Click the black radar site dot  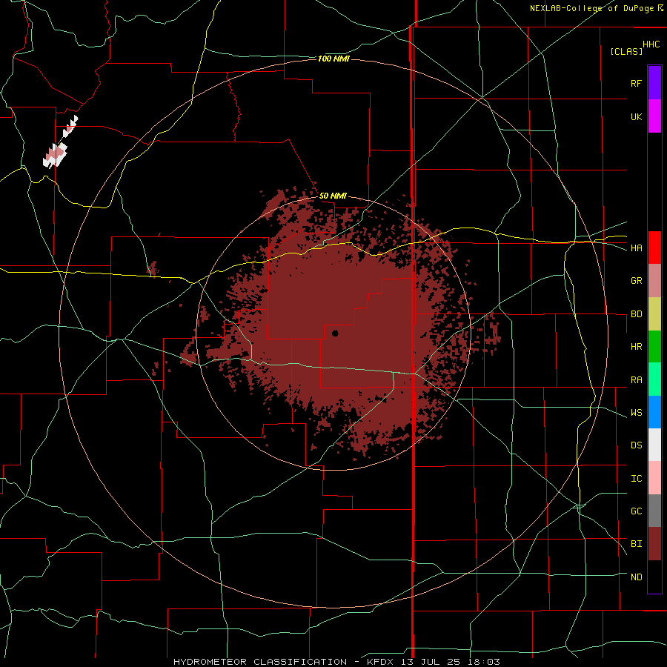pos(335,333)
